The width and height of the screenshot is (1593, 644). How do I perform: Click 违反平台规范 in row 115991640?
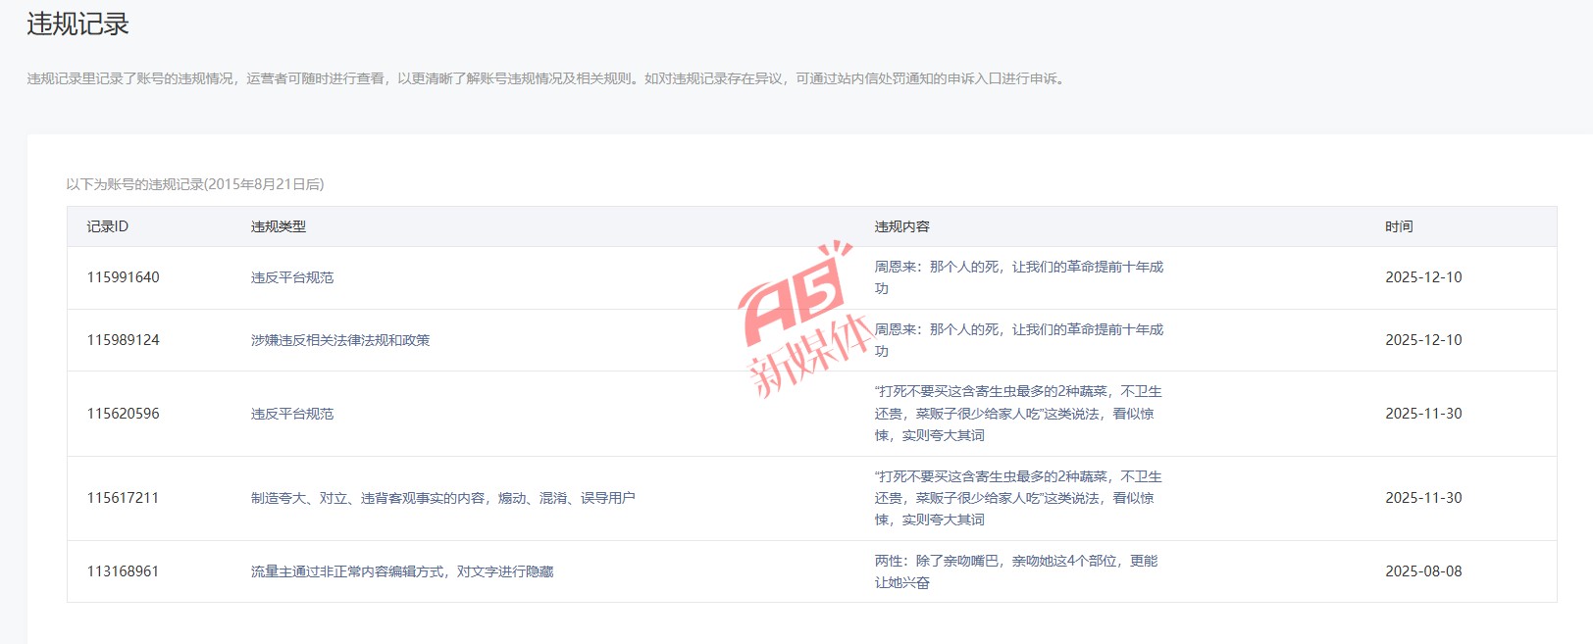click(291, 277)
